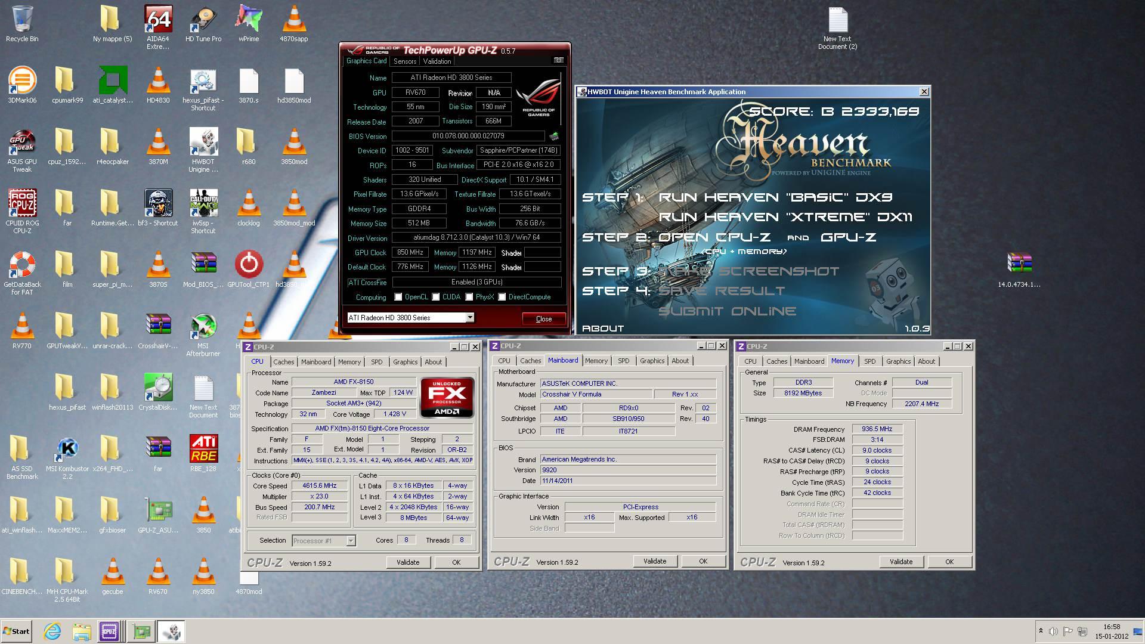Click the Windows Start button

[x=17, y=631]
